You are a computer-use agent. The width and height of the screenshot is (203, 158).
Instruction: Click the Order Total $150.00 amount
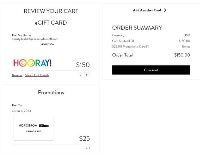tap(182, 55)
